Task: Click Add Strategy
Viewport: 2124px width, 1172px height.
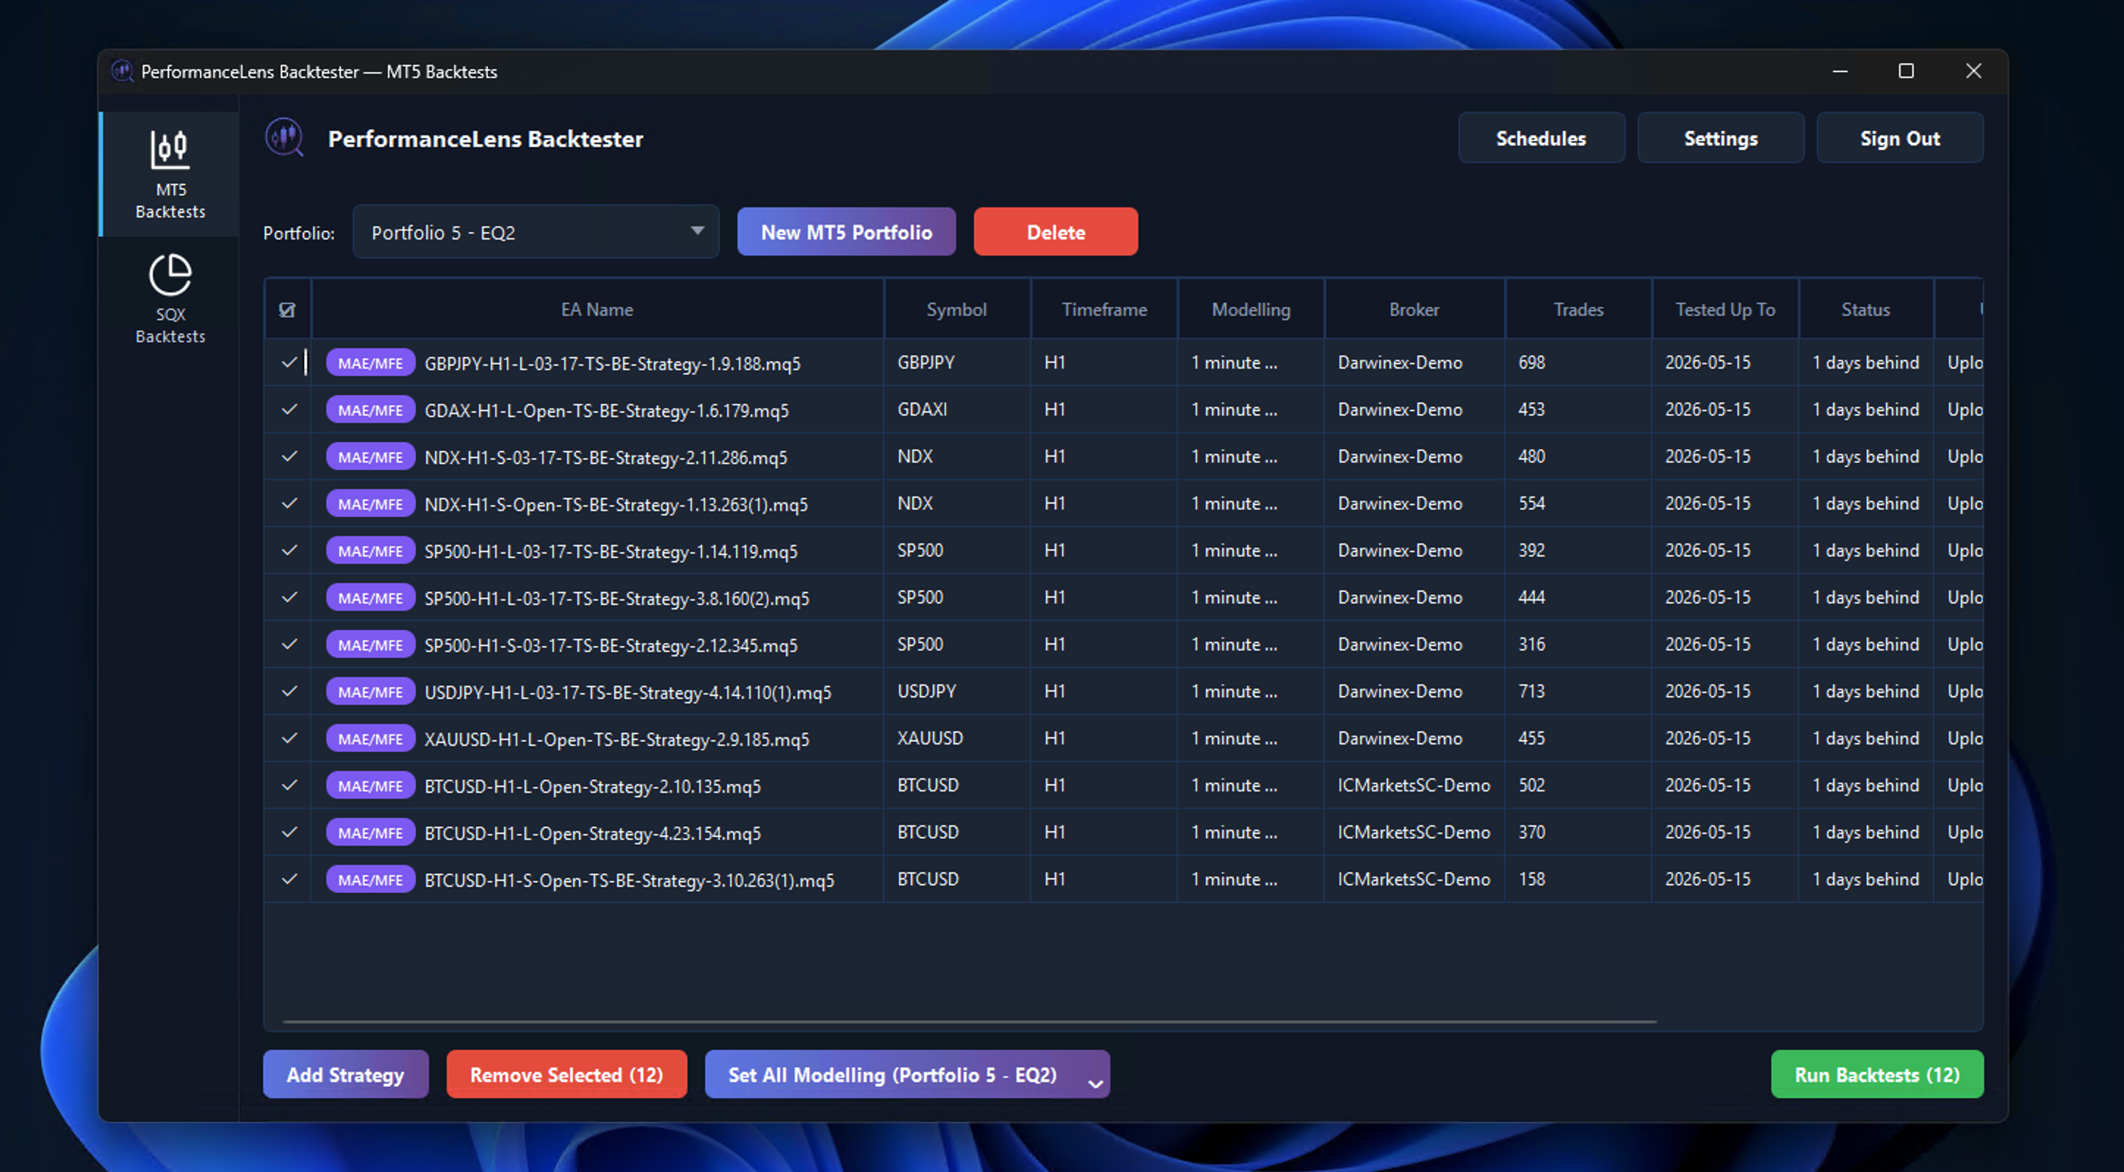Action: pyautogui.click(x=345, y=1075)
